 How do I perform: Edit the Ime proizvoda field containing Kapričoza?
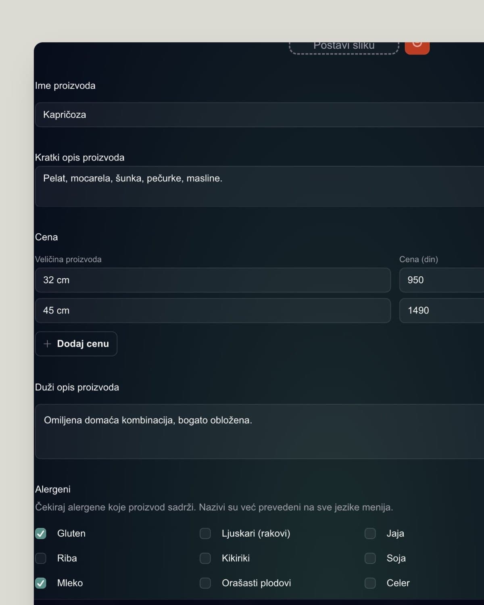(259, 115)
